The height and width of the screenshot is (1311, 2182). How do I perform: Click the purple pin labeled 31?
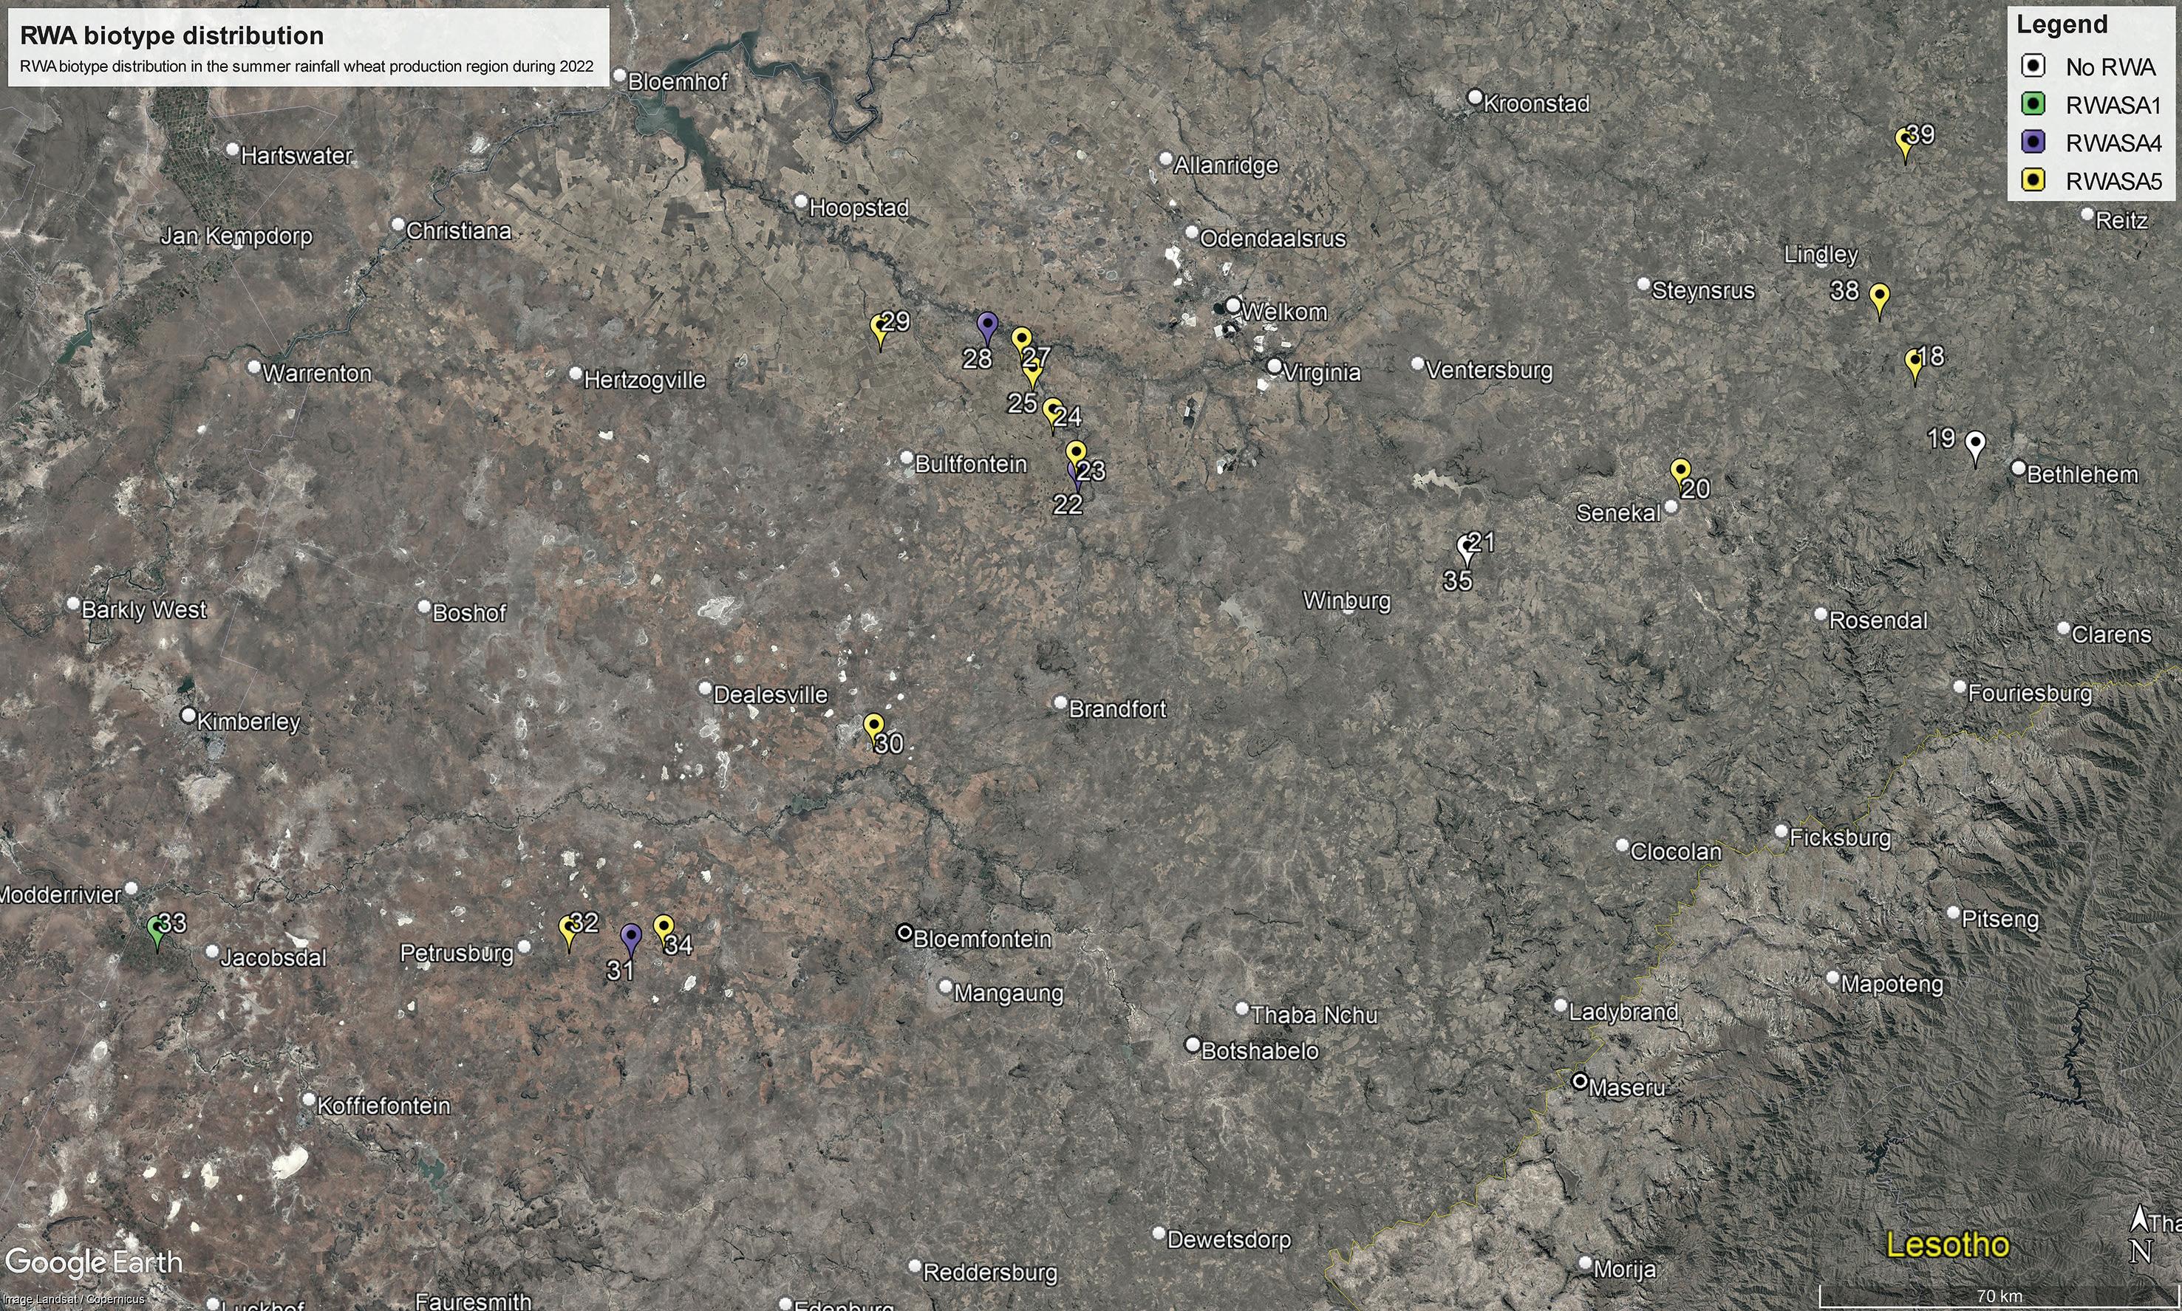point(630,937)
